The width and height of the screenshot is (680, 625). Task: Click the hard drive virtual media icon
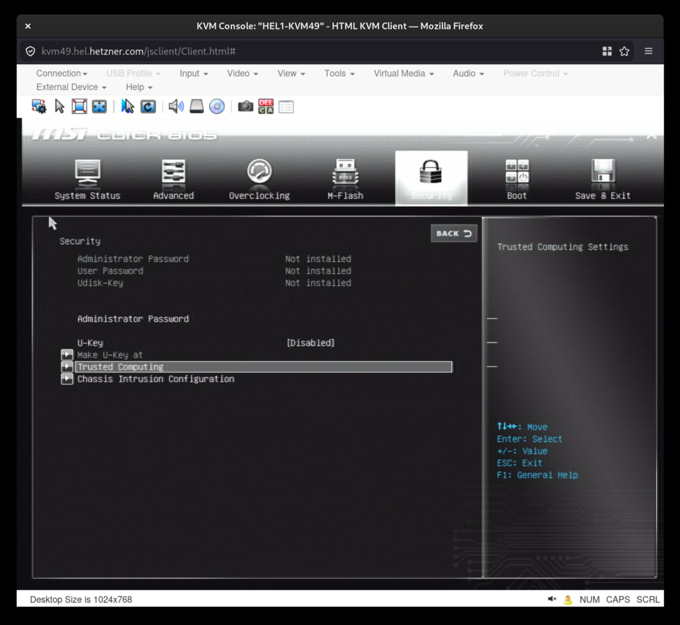(197, 106)
